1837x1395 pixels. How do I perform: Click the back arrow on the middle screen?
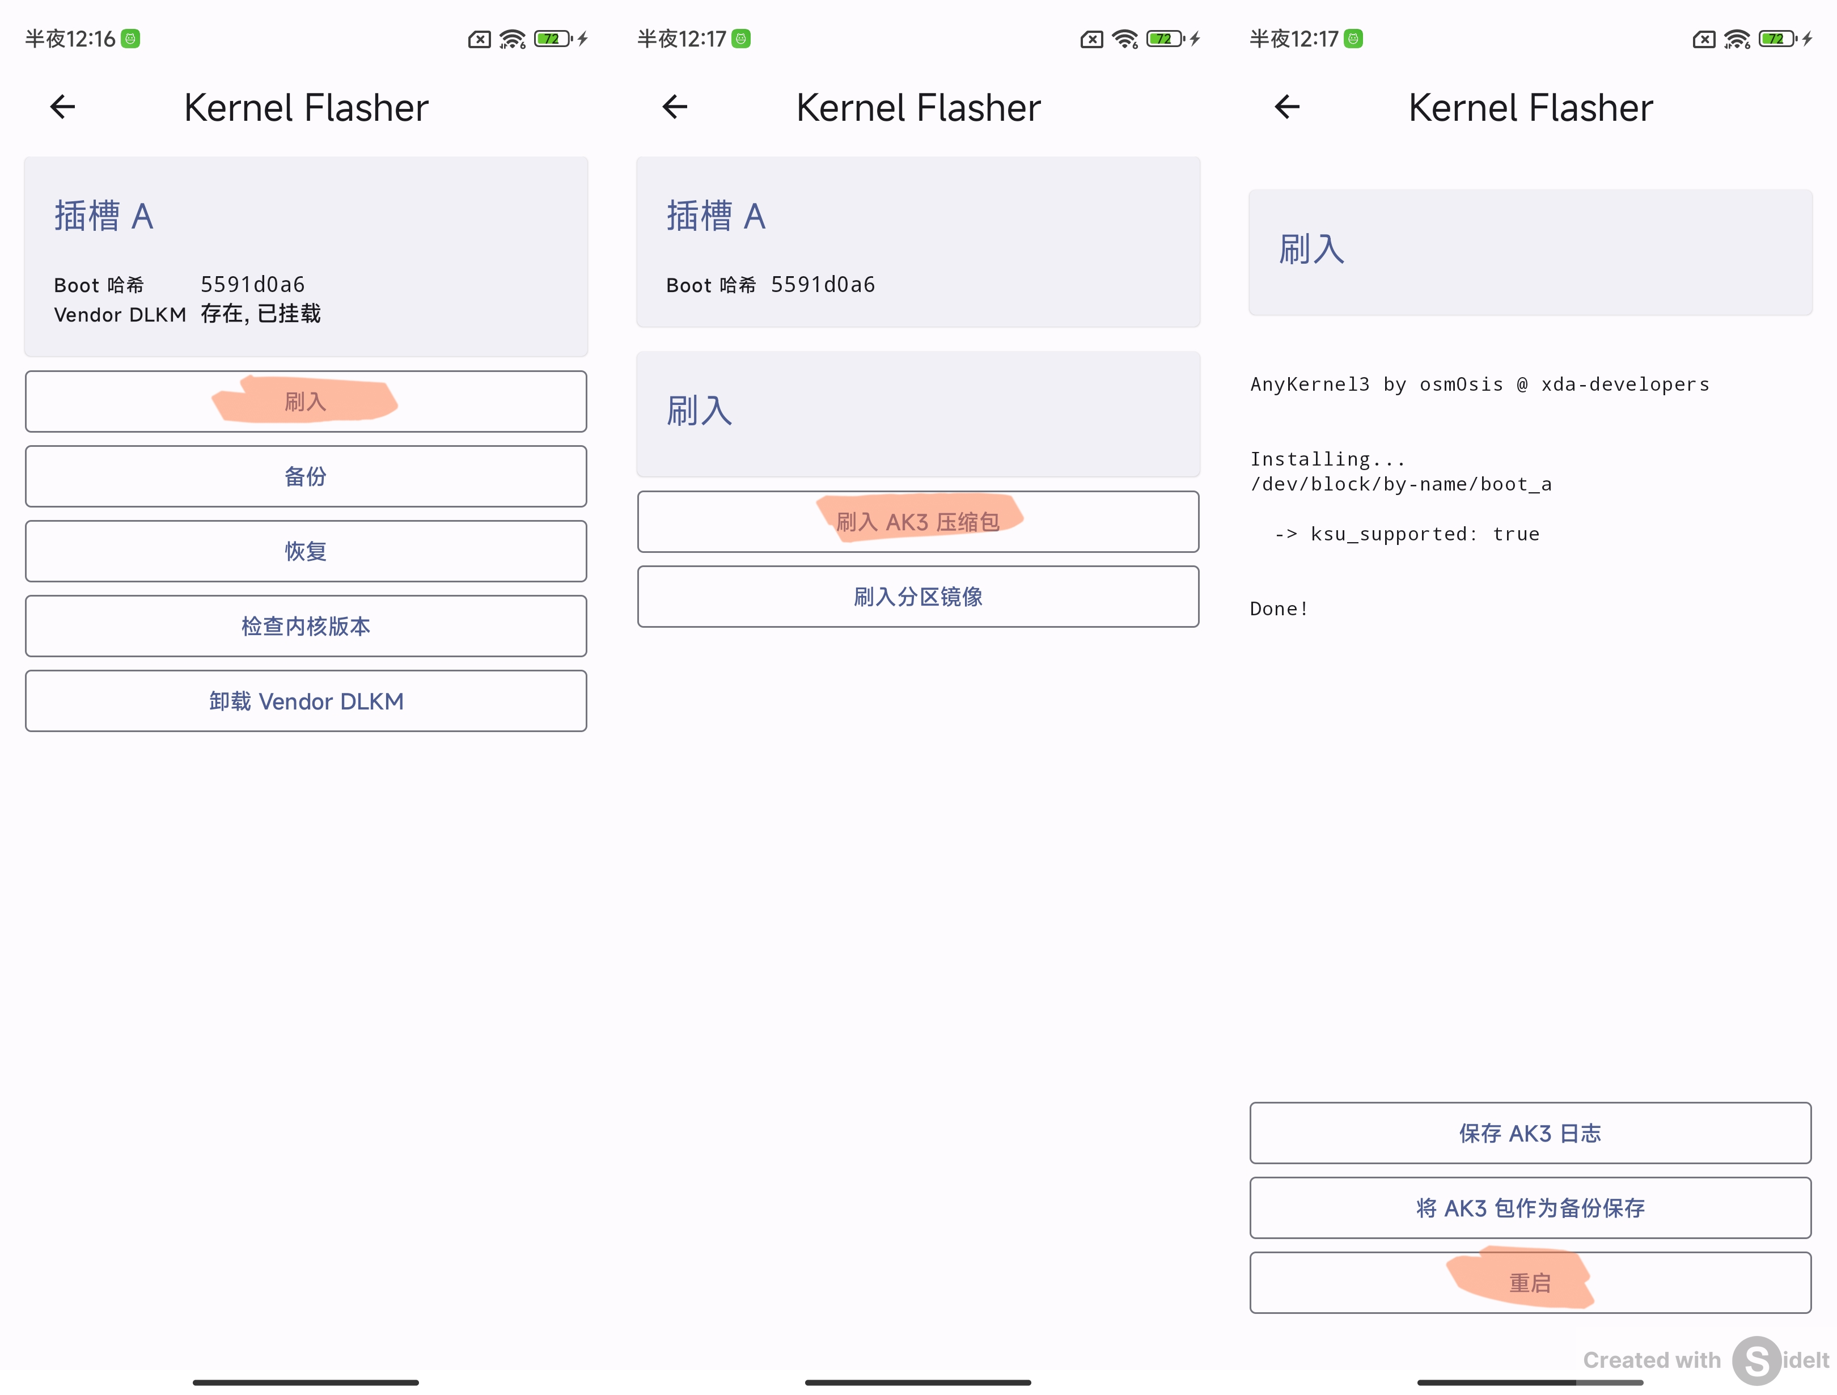point(674,107)
